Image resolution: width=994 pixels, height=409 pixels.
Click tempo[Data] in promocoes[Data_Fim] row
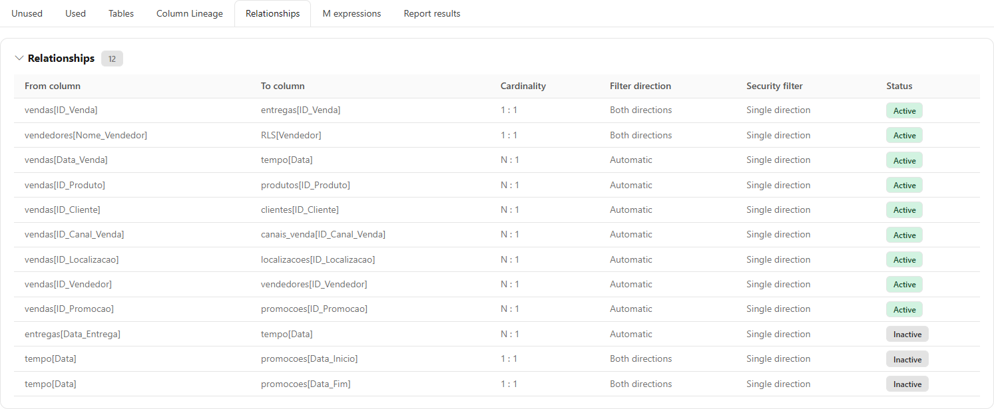click(51, 384)
